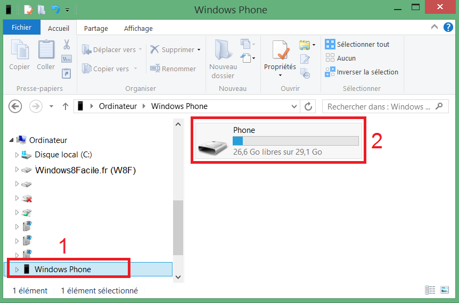This screenshot has height=303, width=459.
Task: Click the quick access new folder icon
Action: [42, 10]
